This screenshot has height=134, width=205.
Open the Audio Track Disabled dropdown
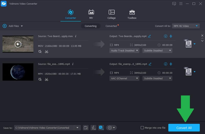tap(125, 51)
